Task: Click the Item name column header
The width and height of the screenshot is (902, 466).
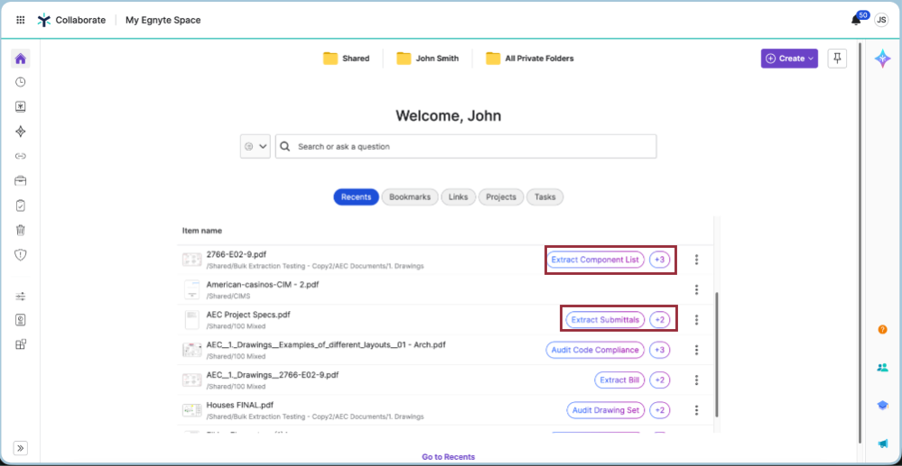Action: pos(202,231)
